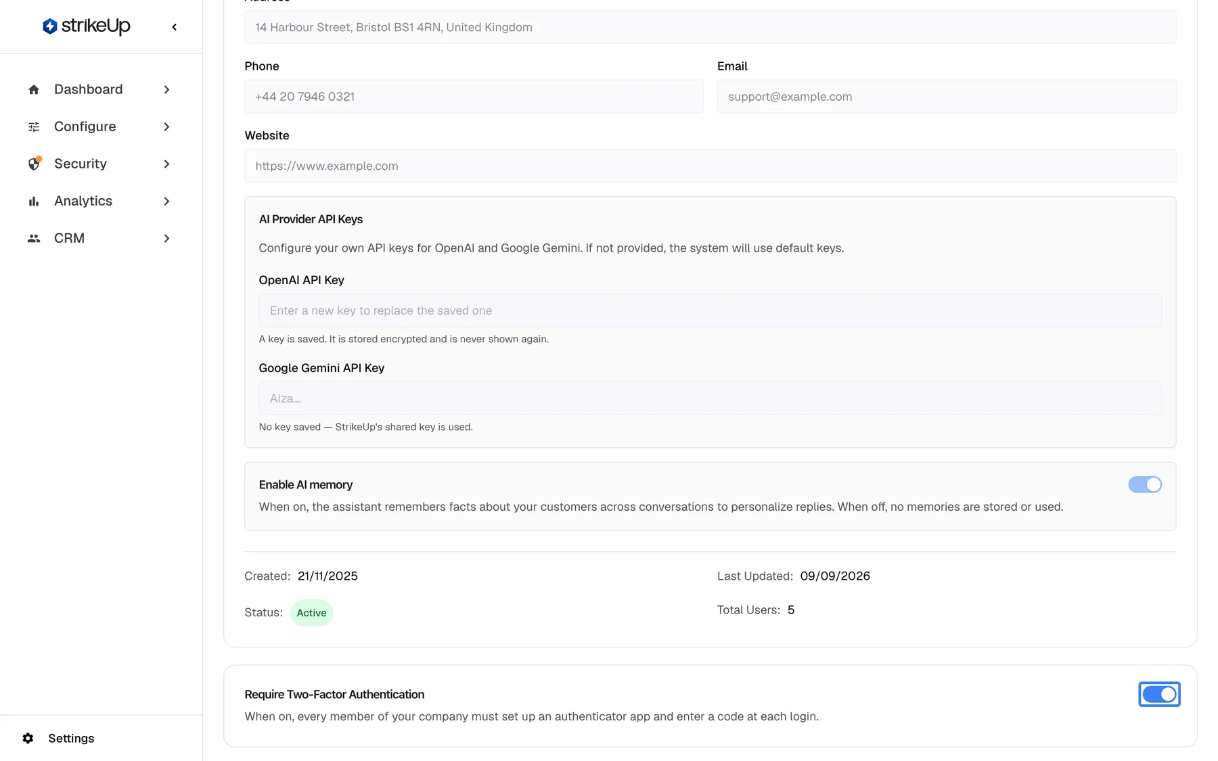Image resolution: width=1218 pixels, height=761 pixels.
Task: Open the CRM menu item
Action: click(x=100, y=238)
